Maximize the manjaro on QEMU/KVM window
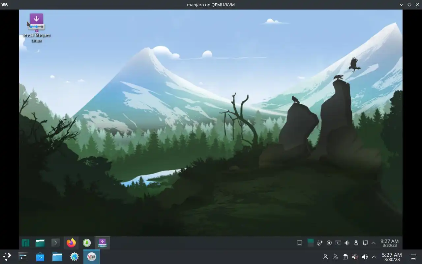The width and height of the screenshot is (422, 264). [x=409, y=5]
